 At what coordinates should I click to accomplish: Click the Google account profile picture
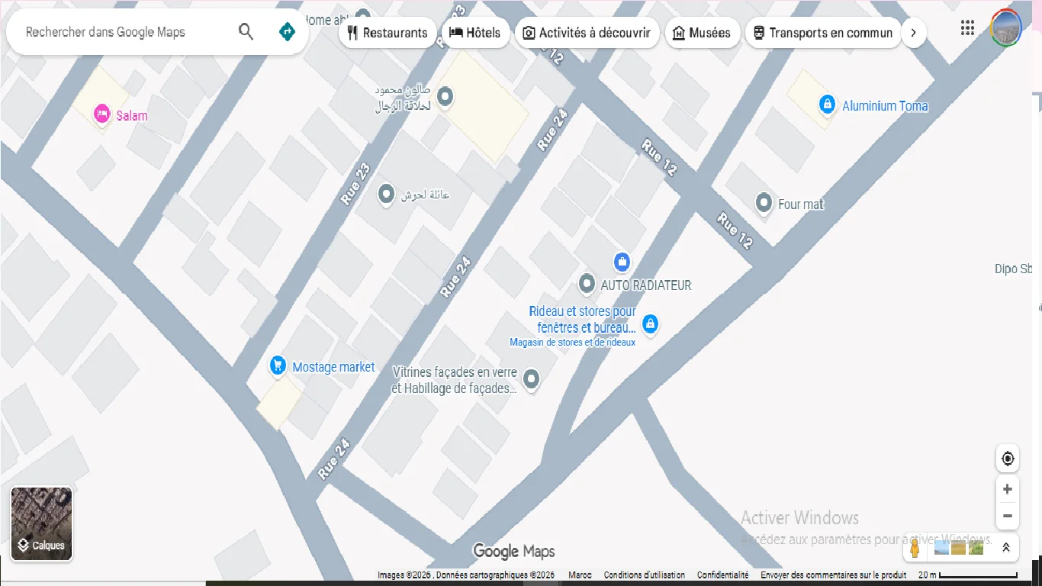[x=1005, y=29]
